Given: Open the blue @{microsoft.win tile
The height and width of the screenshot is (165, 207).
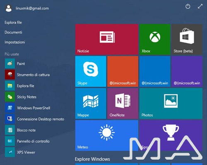Looking at the screenshot, I should (x=155, y=71).
